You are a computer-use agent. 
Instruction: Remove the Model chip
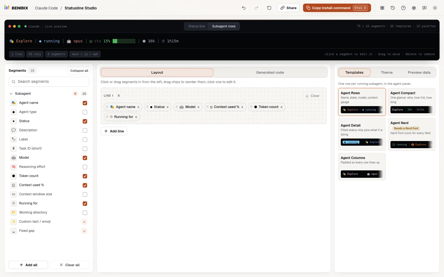[x=198, y=107]
